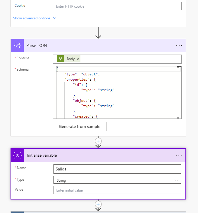Click the Name field containing Salida

coord(117,169)
